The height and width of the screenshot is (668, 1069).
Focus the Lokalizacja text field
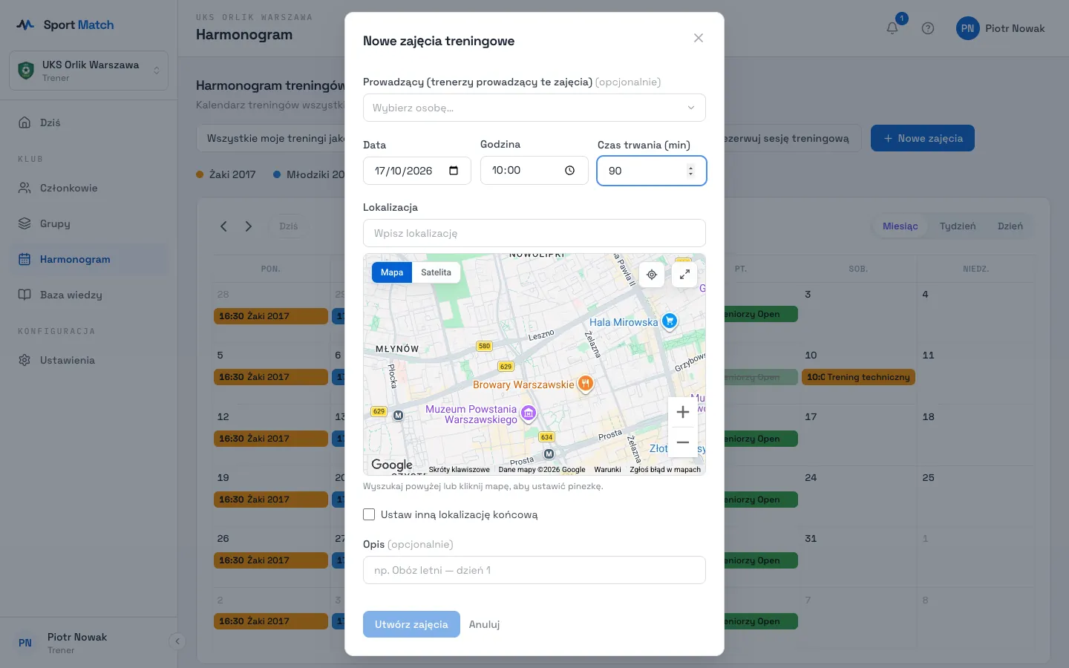click(x=534, y=233)
